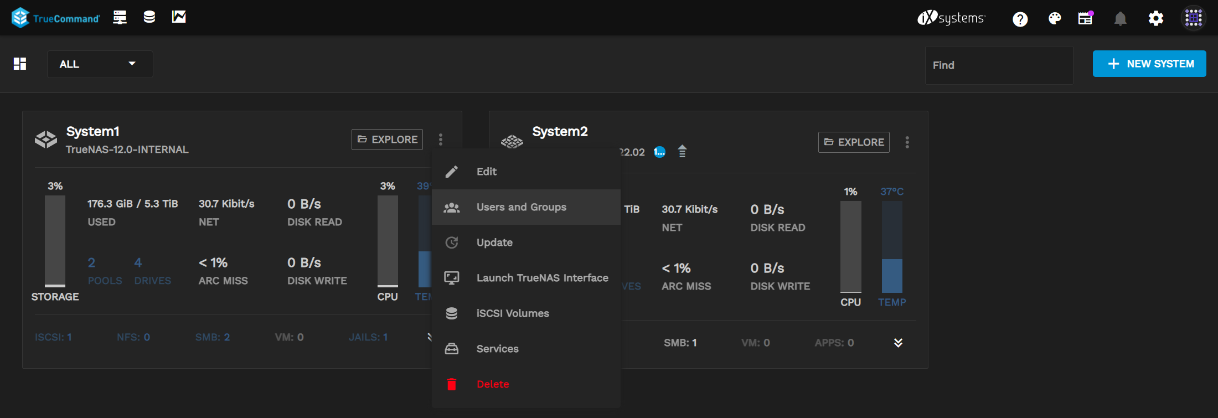The image size is (1218, 418).
Task: Click the NEW SYSTEM button
Action: click(x=1149, y=64)
